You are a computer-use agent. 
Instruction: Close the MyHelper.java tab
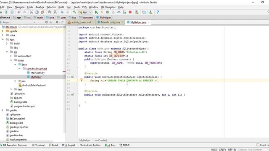coord(148,22)
